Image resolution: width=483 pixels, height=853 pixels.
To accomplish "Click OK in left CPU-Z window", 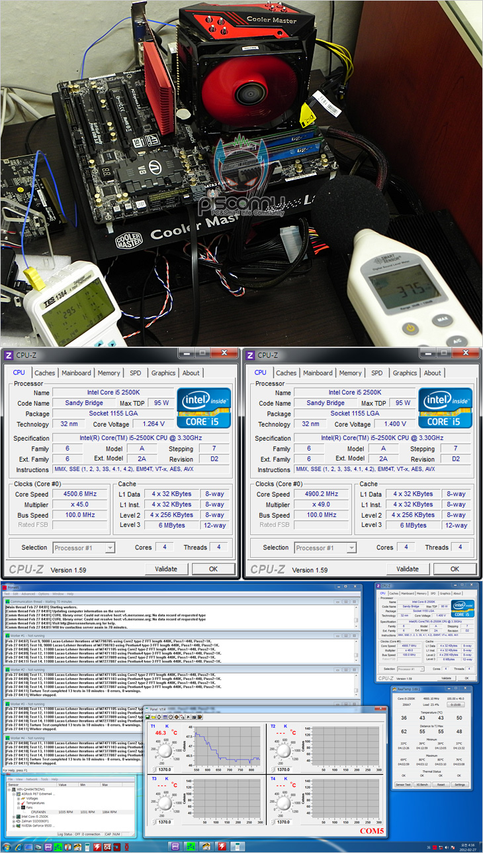I will coord(213,569).
